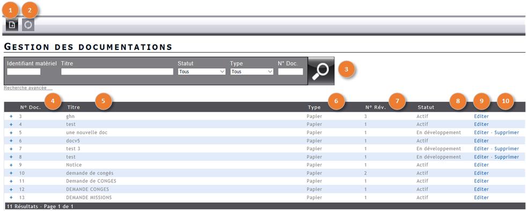This screenshot has width=526, height=211.
Task: Focus the N° Doc. search field
Action: coord(290,71)
